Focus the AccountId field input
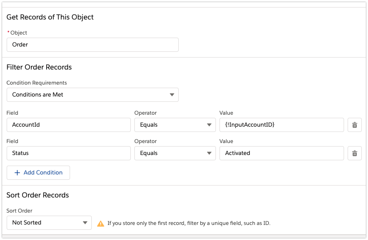368x240 pixels. [68, 125]
